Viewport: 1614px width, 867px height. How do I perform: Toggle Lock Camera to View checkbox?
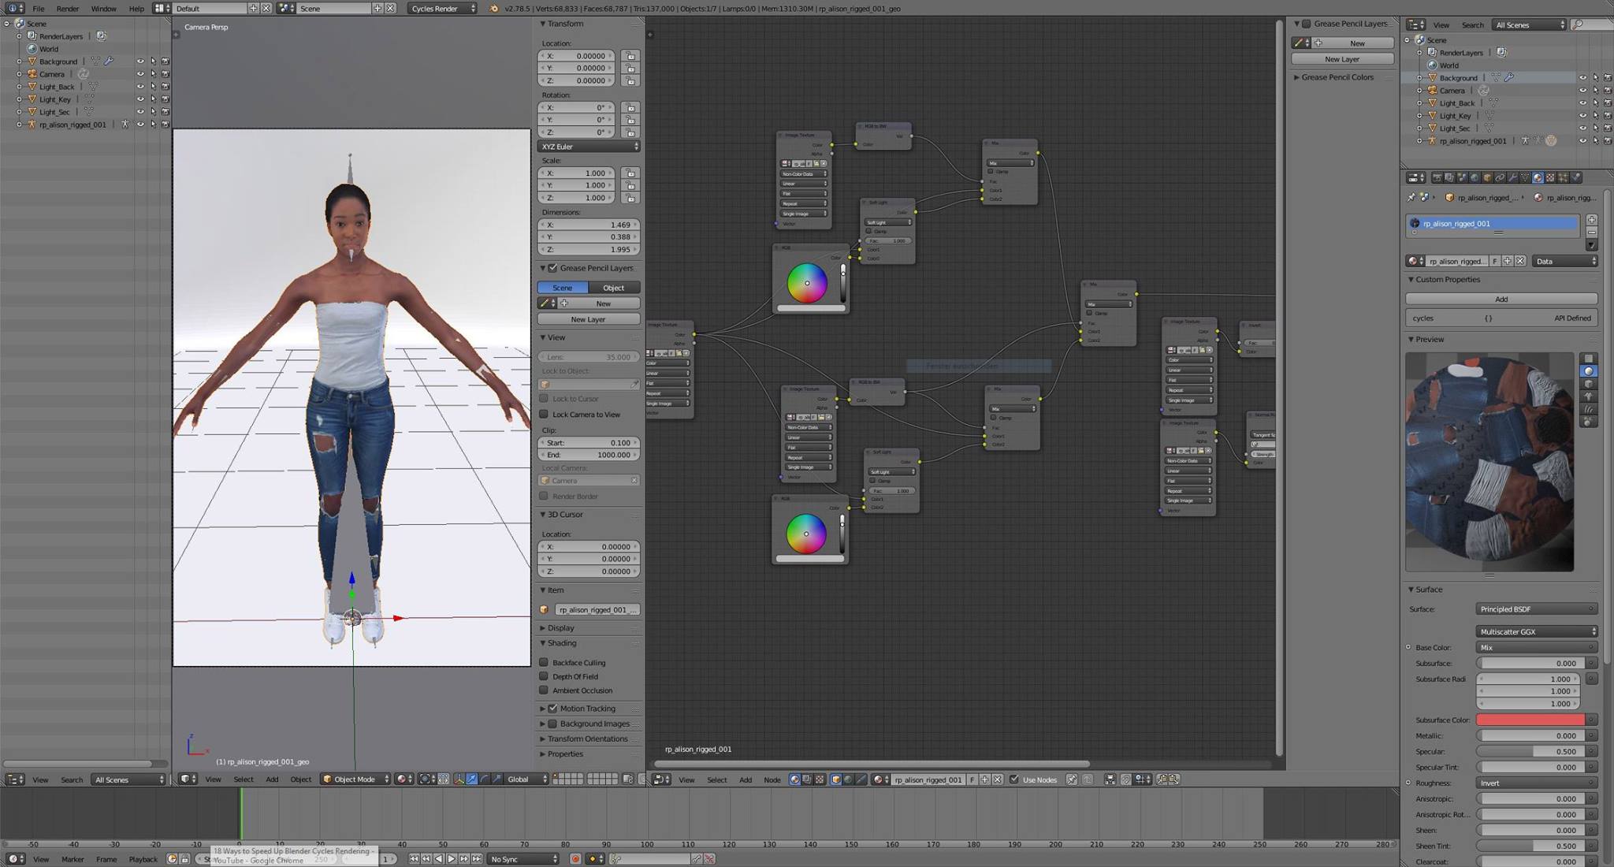click(544, 414)
